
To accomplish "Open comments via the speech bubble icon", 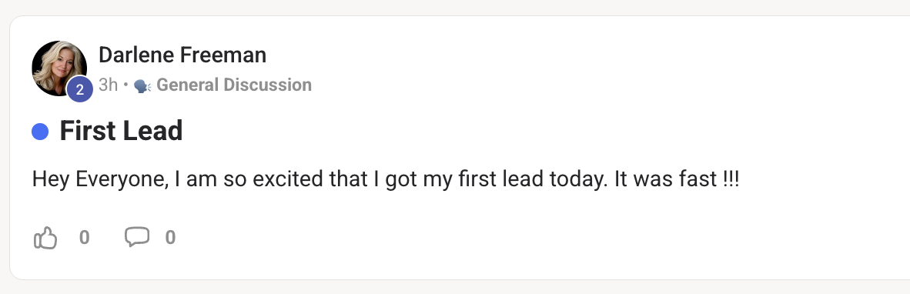I will 137,236.
